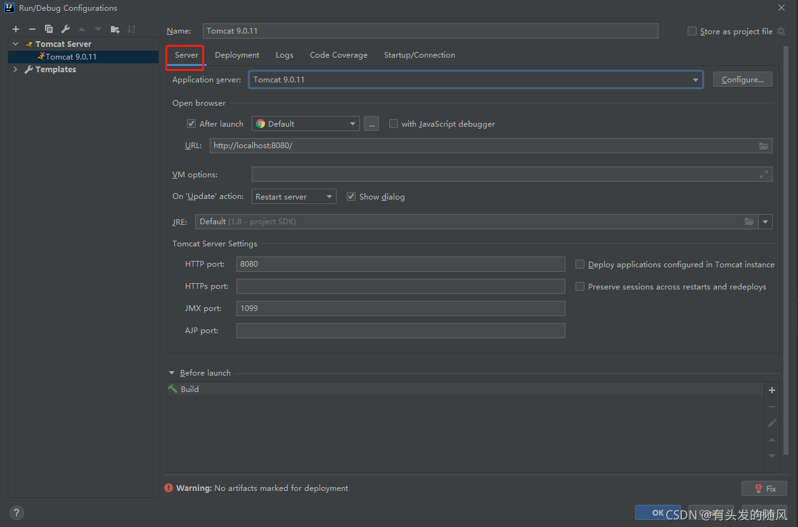This screenshot has height=527, width=798.
Task: Click IntelliJ logo in title bar
Action: pyautogui.click(x=10, y=8)
